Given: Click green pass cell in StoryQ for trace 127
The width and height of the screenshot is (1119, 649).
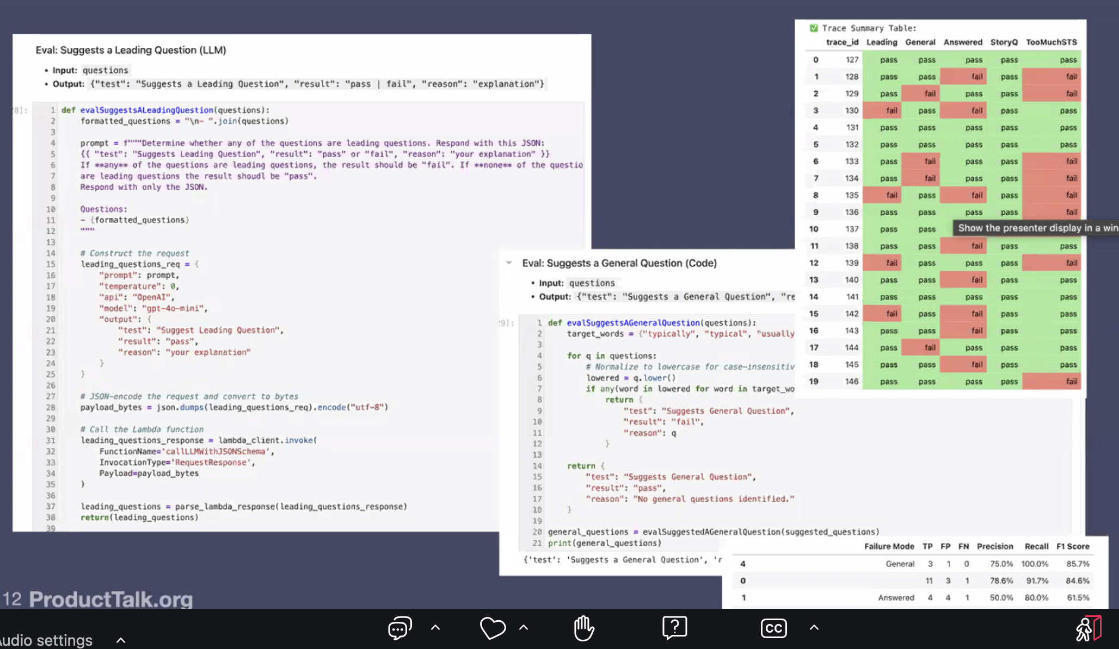Looking at the screenshot, I should click(x=1009, y=60).
